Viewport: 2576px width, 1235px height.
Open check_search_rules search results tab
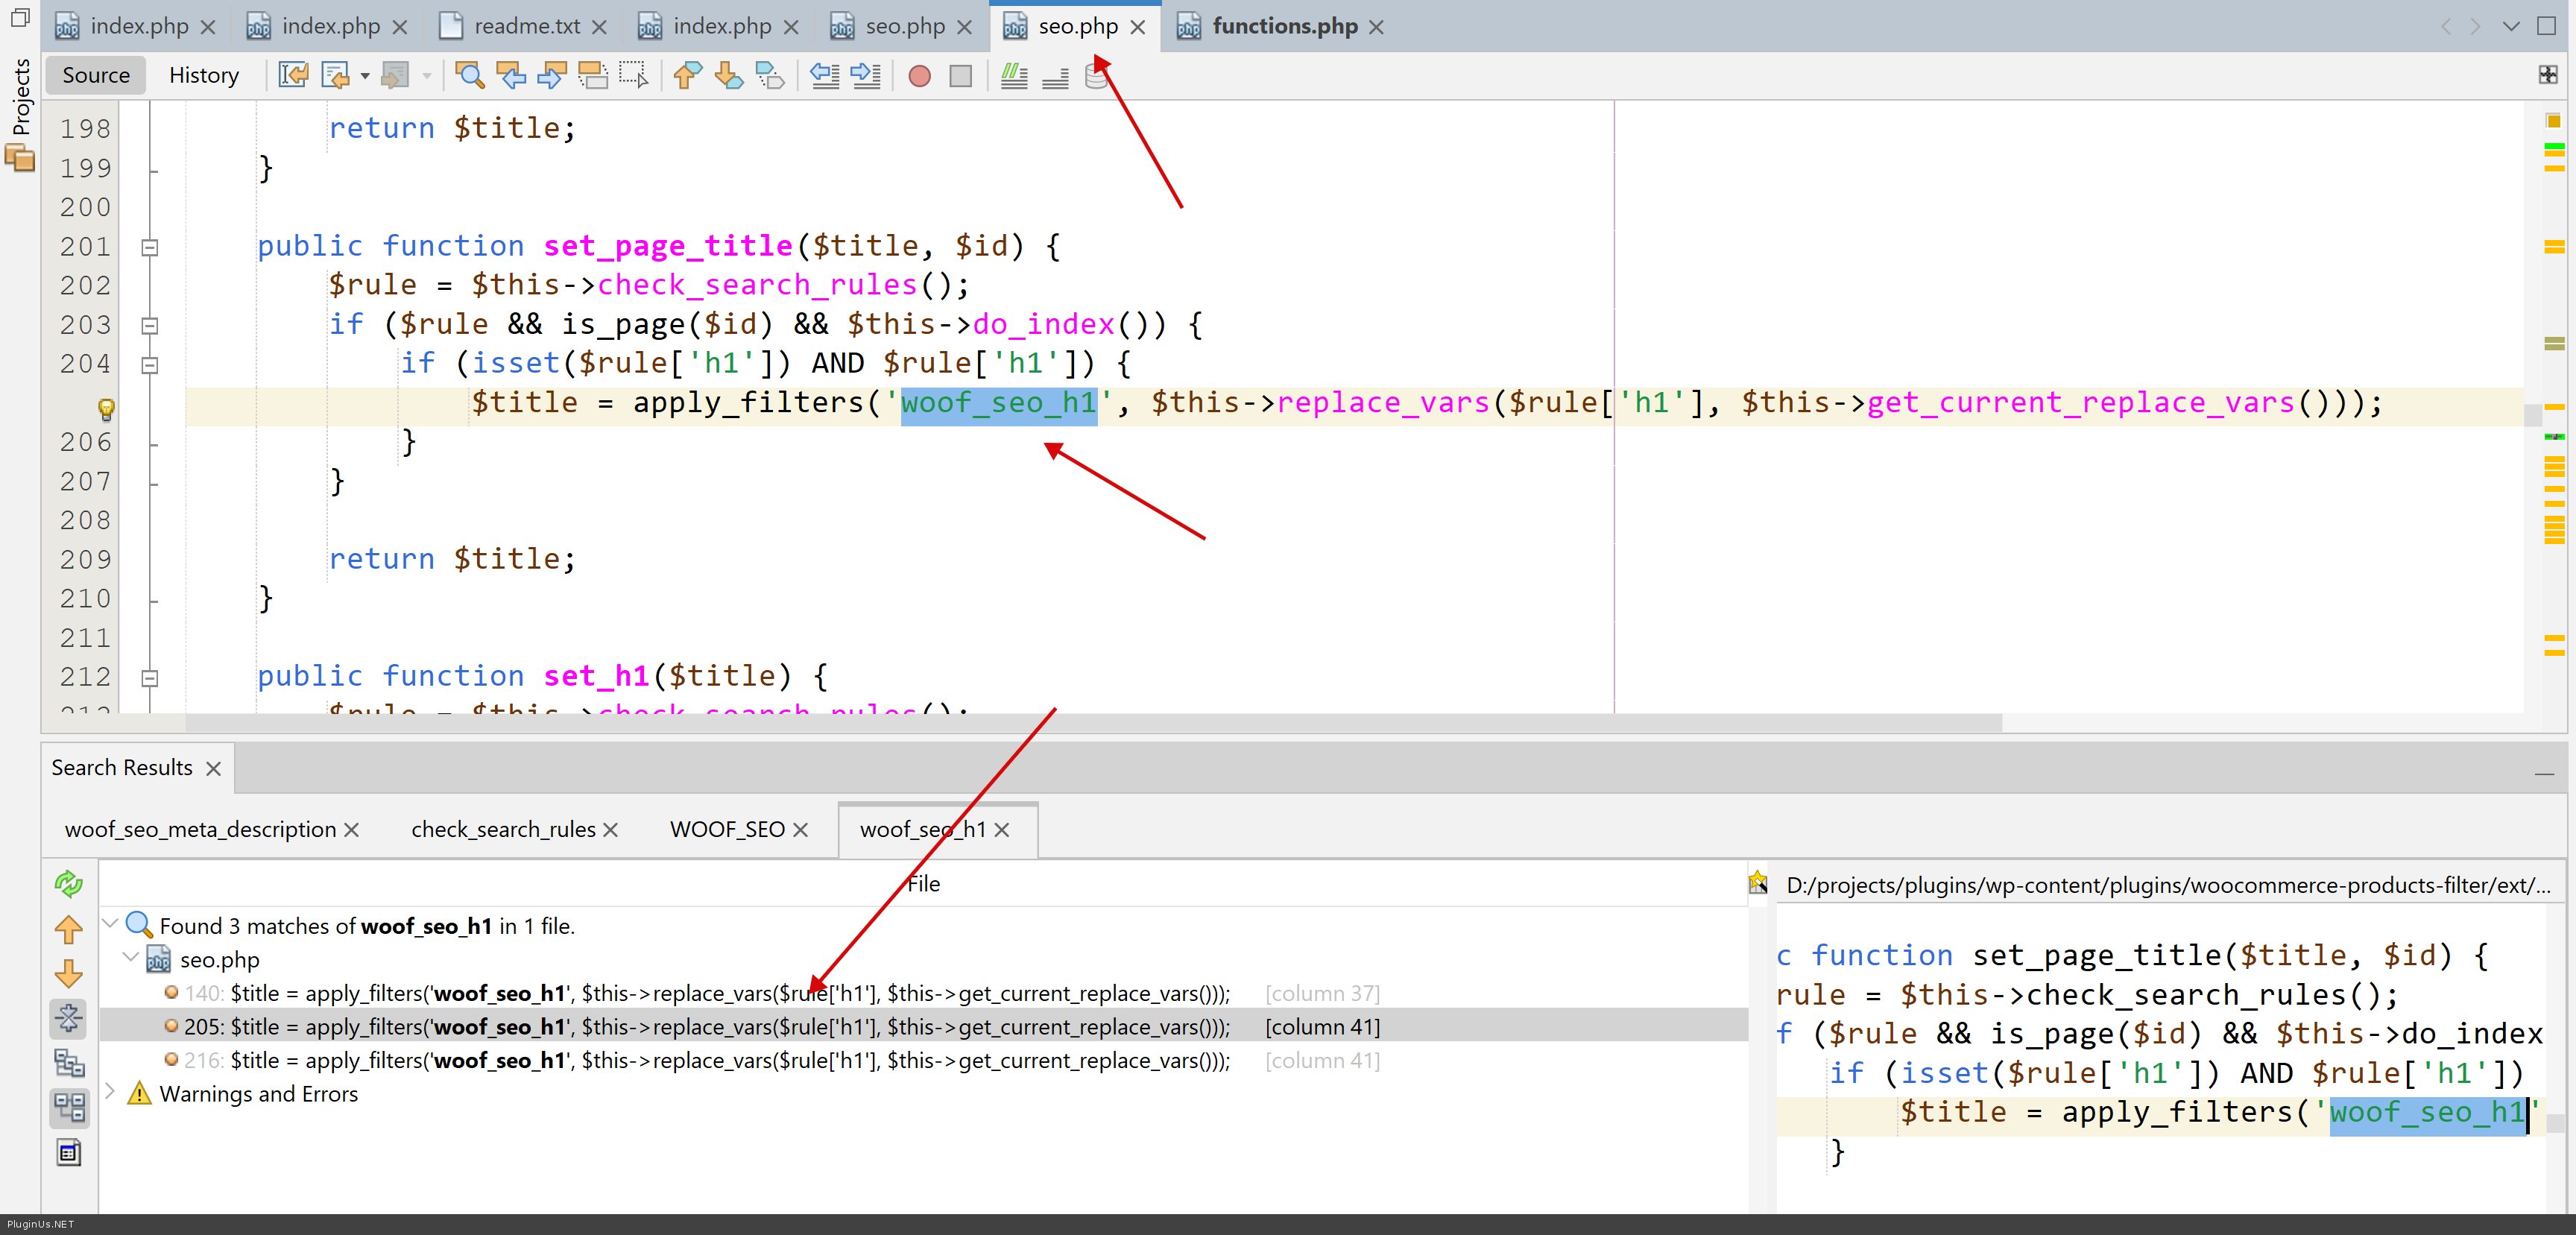(x=503, y=829)
